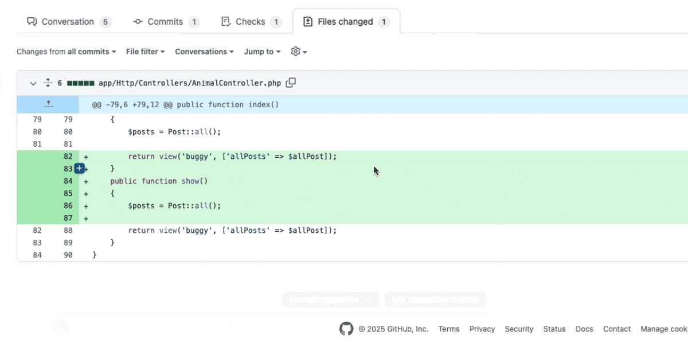This screenshot has width=688, height=339.
Task: Open diff settings gear menu
Action: click(x=299, y=52)
